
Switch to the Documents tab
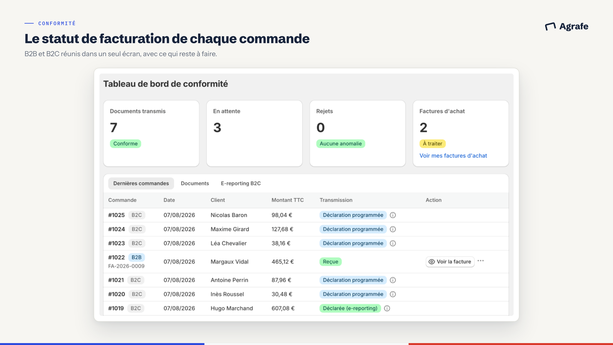pyautogui.click(x=195, y=183)
